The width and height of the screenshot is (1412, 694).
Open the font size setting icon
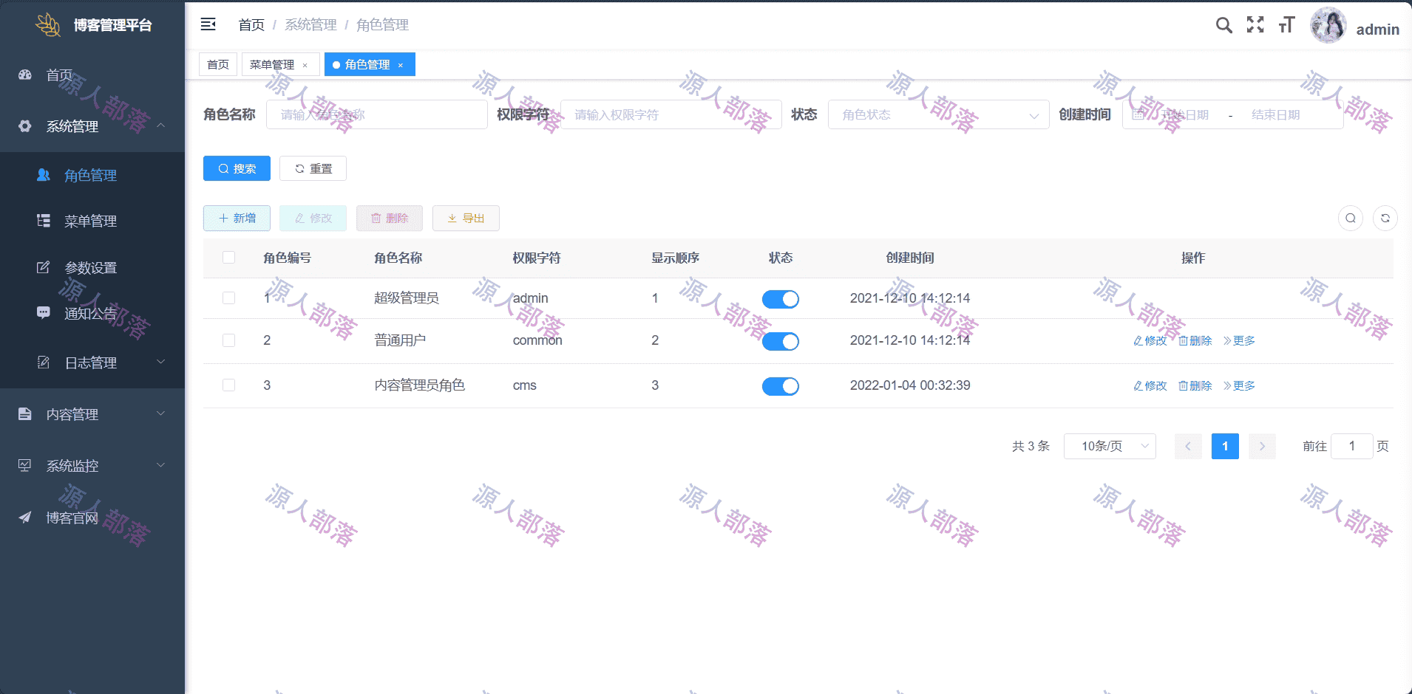pyautogui.click(x=1287, y=25)
